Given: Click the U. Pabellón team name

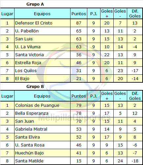Looking at the screenshot, I should click(27, 31).
